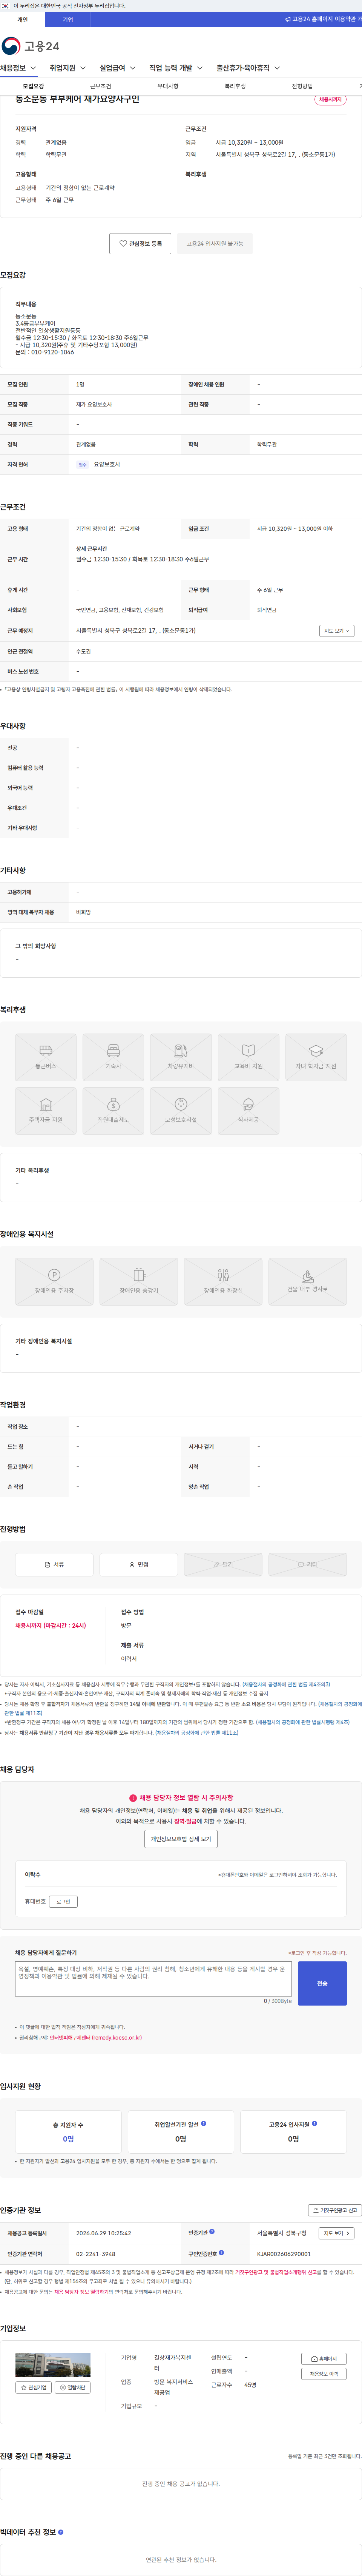
Task: Click the 기숙사 benefit icon
Action: pos(114,1057)
